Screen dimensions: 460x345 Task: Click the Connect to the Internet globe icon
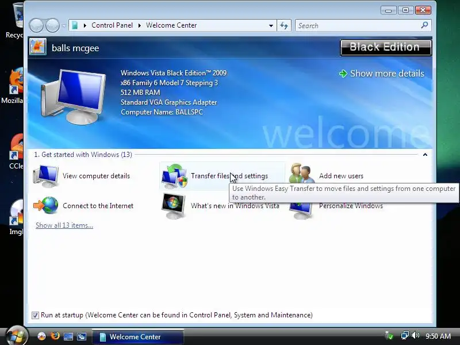46,205
